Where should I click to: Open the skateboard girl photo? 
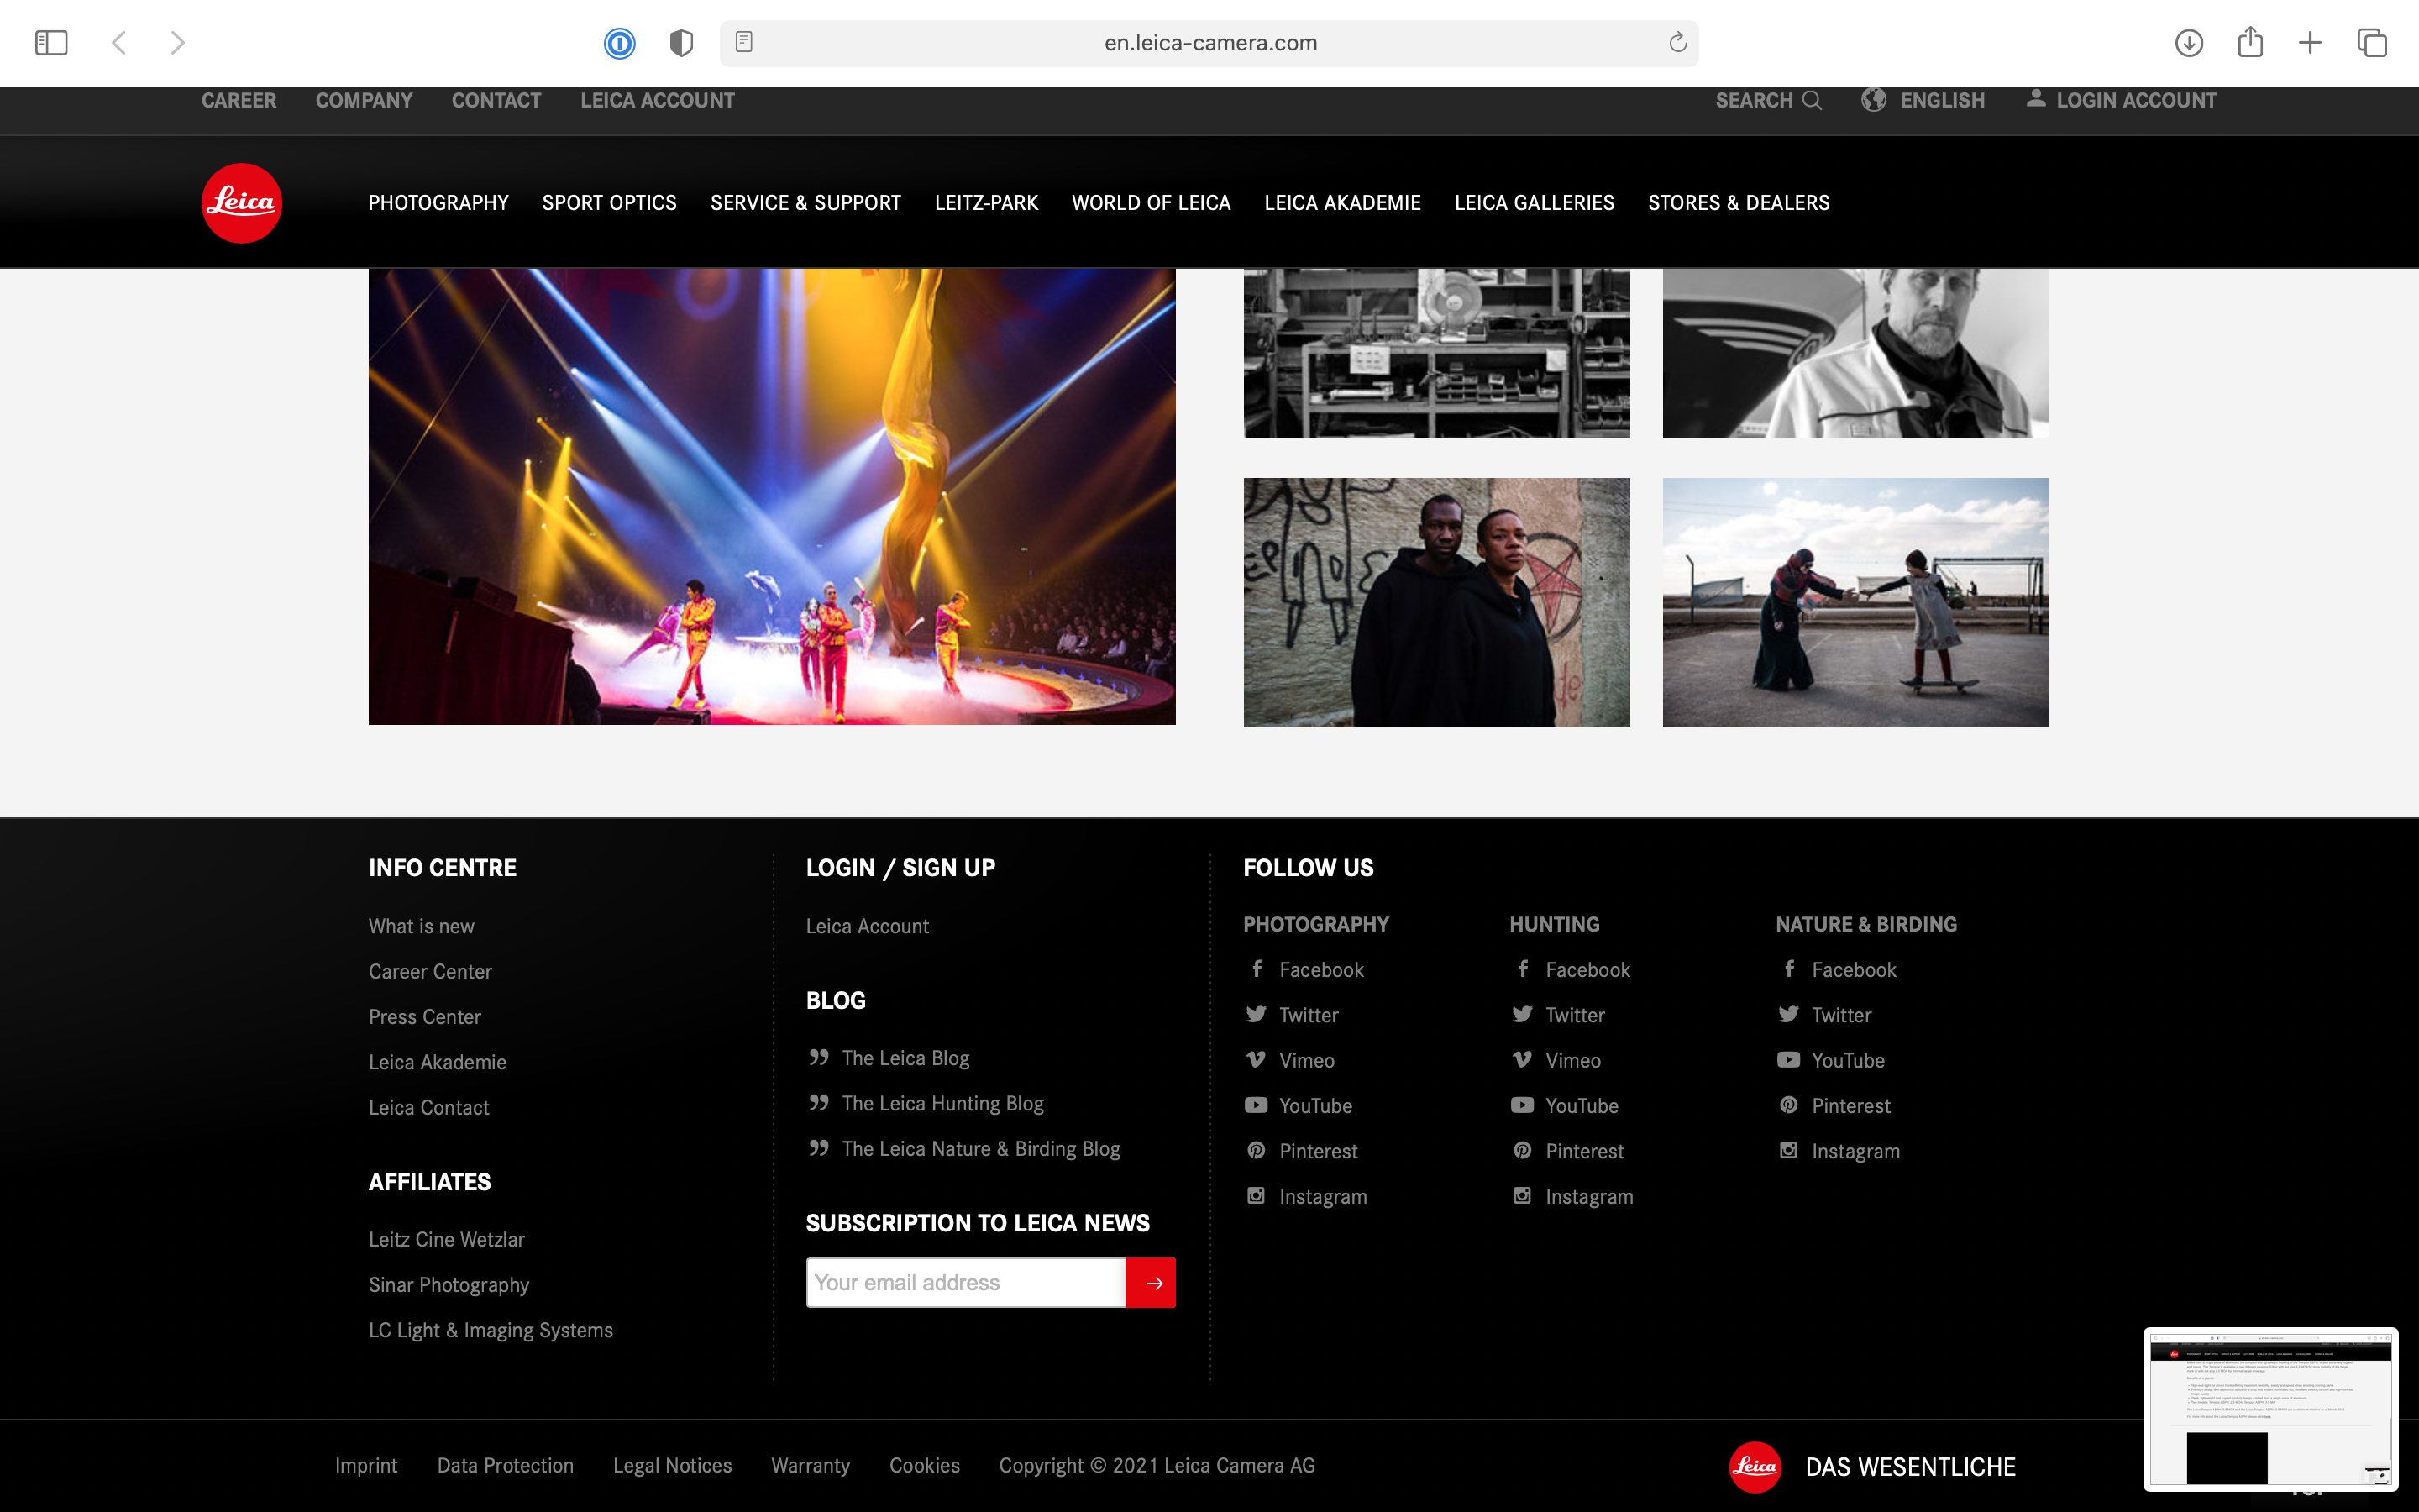coord(1855,602)
